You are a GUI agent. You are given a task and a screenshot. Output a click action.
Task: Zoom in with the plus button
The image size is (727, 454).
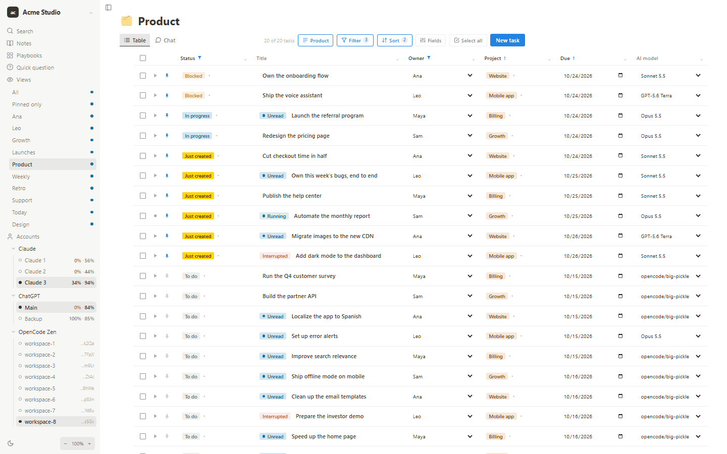coord(89,443)
